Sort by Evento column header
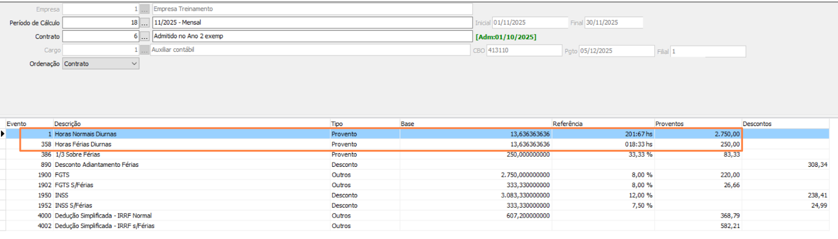This screenshot has height=239, width=838. click(x=17, y=124)
